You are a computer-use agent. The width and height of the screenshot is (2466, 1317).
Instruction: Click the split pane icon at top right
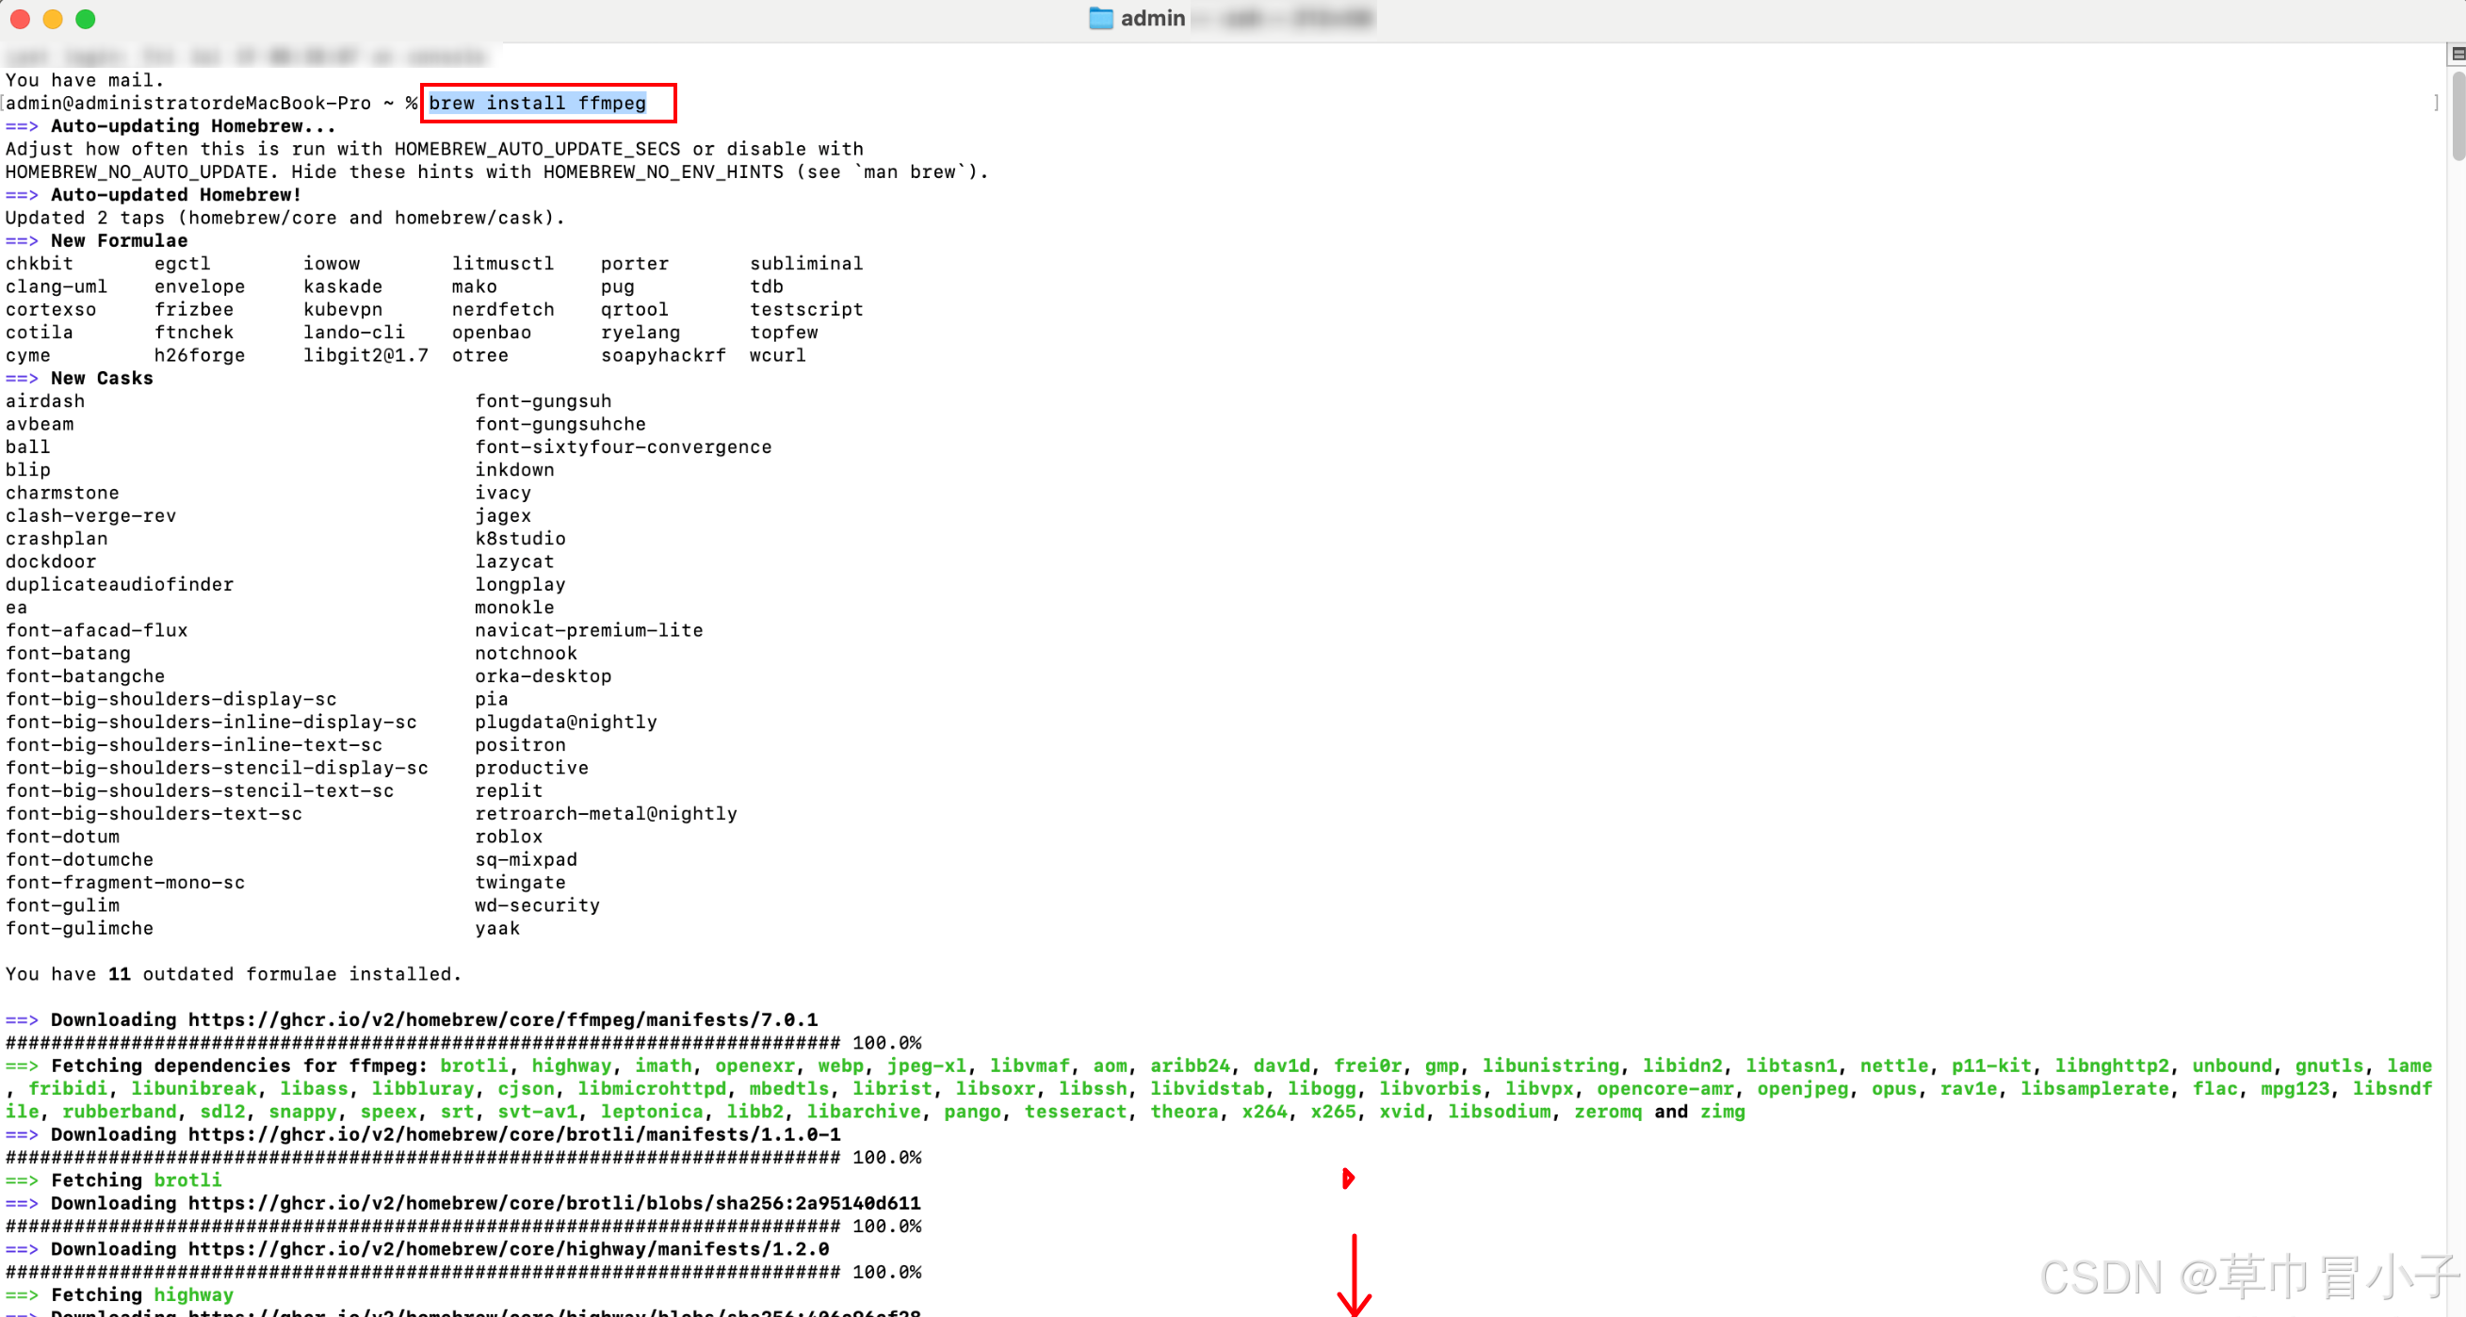(x=2457, y=54)
